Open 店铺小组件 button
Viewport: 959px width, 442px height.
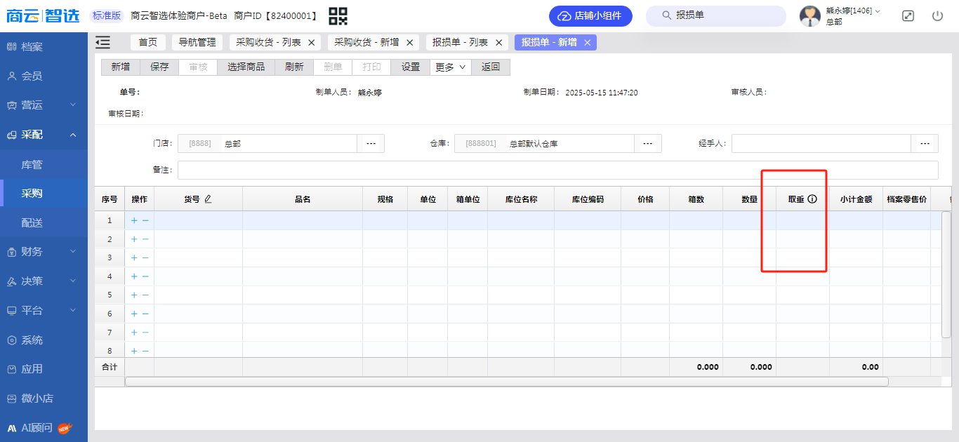[590, 16]
